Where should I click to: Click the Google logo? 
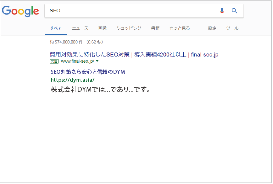(x=20, y=11)
